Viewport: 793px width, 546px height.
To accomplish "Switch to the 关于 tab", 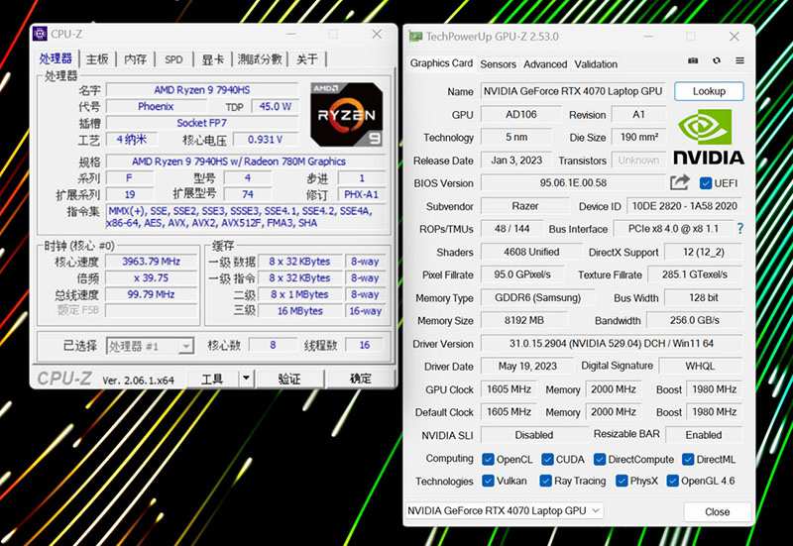I will [307, 59].
